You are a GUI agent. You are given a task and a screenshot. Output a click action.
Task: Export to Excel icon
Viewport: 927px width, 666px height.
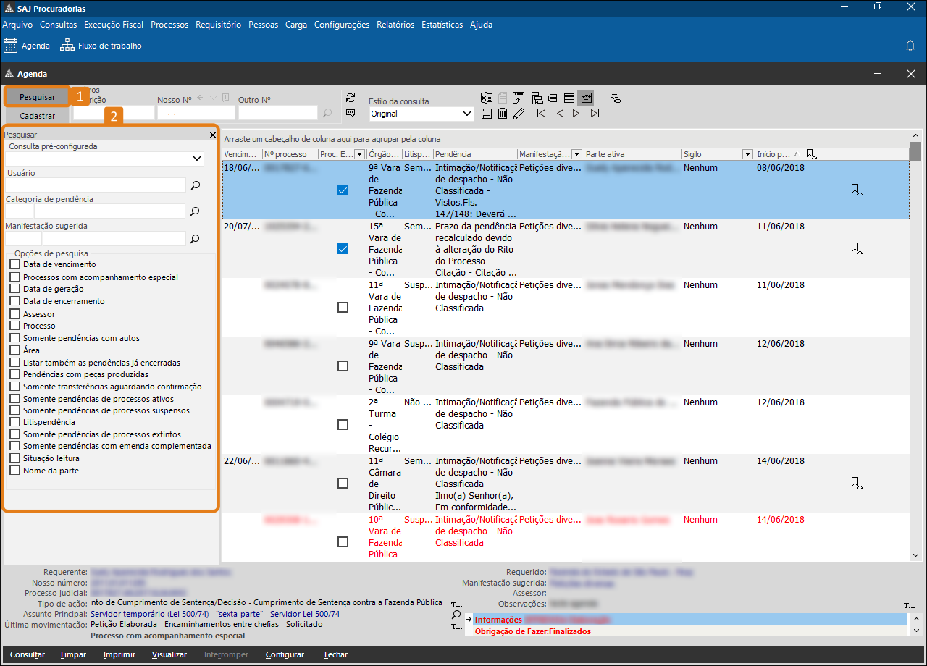pos(487,98)
